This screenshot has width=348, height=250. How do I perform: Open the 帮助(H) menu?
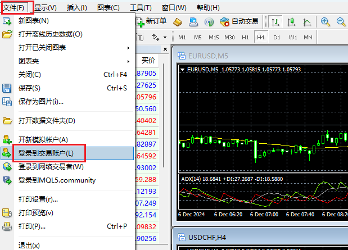(208, 8)
